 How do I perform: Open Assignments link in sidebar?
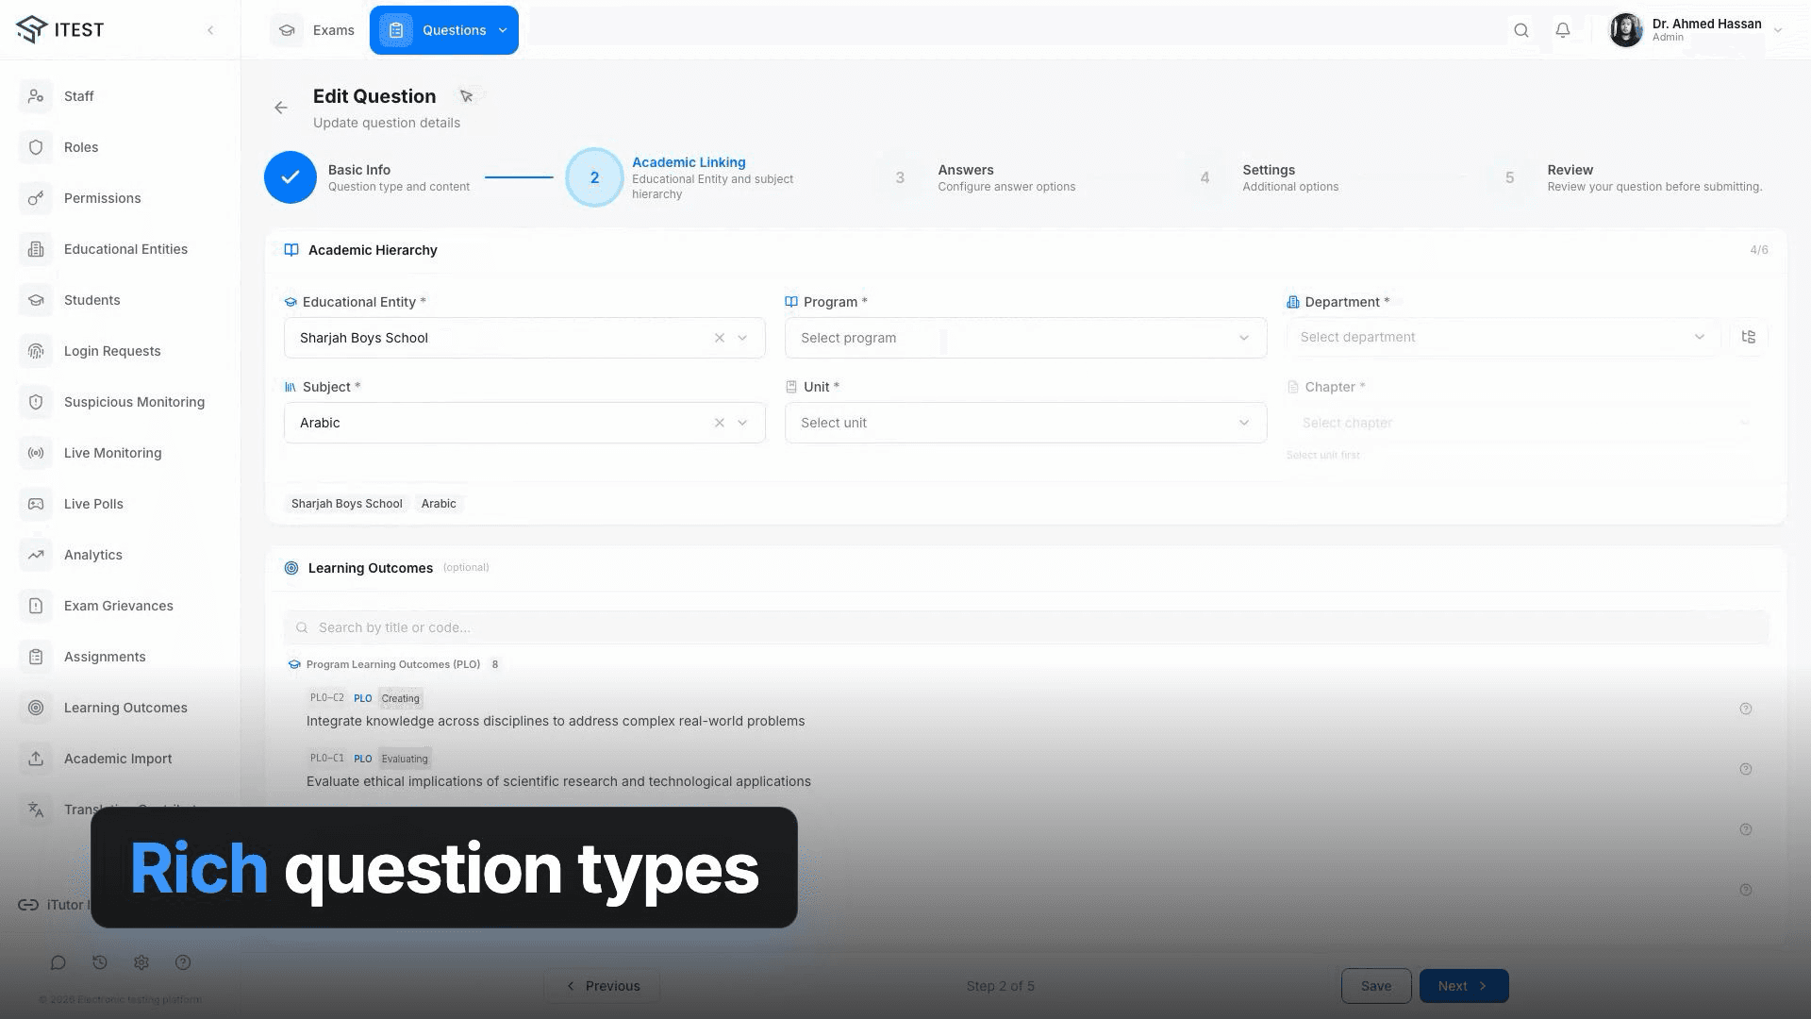(105, 657)
